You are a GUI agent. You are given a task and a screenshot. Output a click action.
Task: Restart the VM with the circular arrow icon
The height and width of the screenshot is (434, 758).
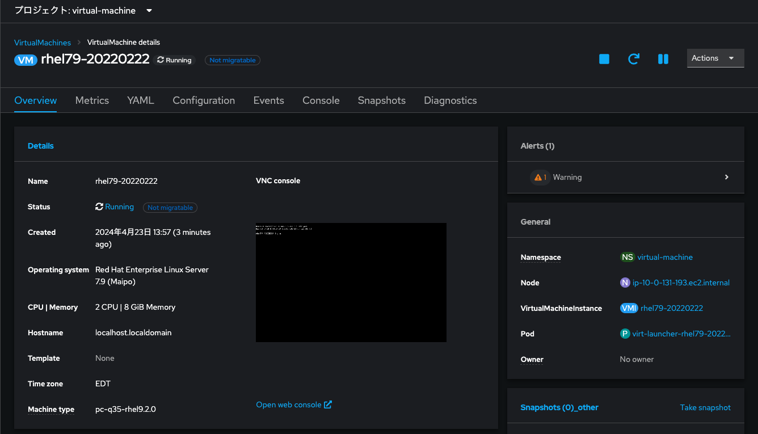(634, 59)
